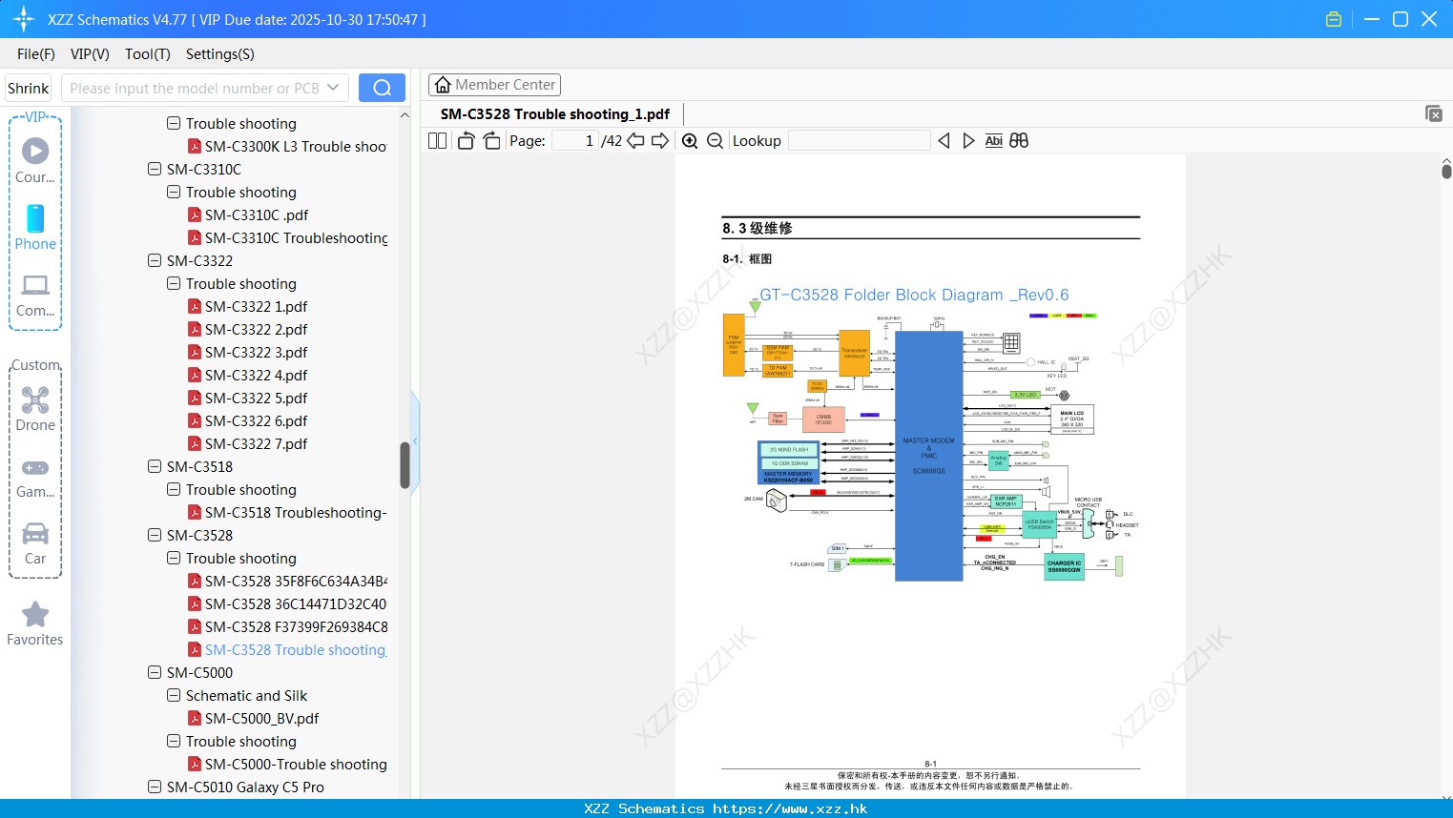Click the detach window icon at top right
Image resolution: width=1453 pixels, height=818 pixels.
1434,113
